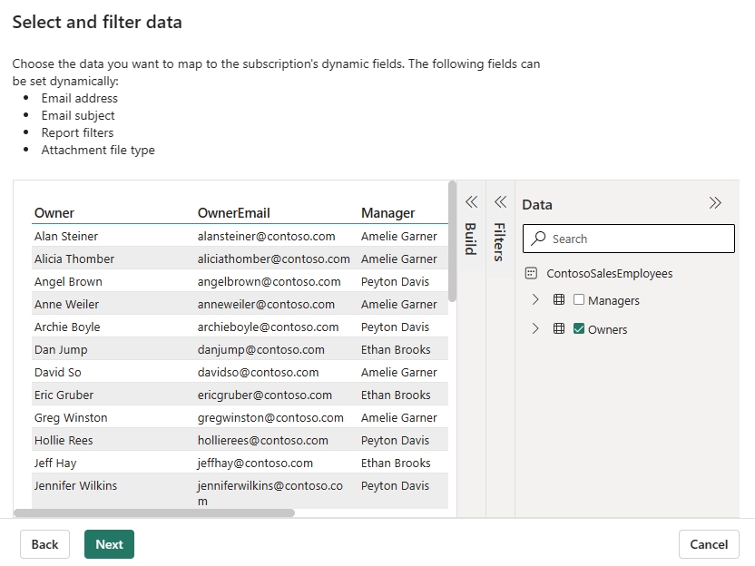The height and width of the screenshot is (566, 755).
Task: Click the vertical scrollbar of the table
Action: pos(452,241)
